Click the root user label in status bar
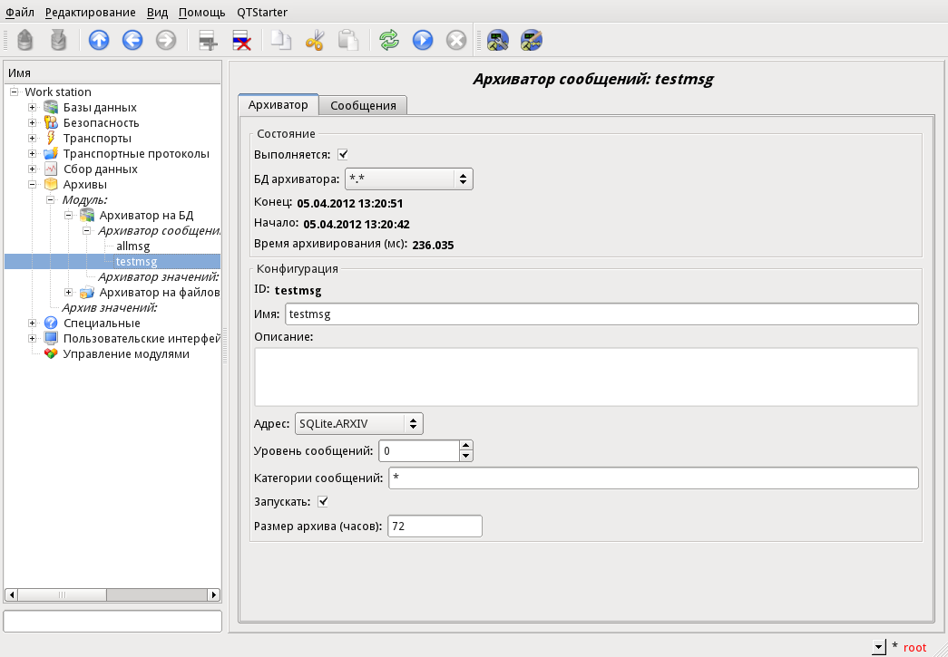This screenshot has width=948, height=657. click(x=914, y=647)
